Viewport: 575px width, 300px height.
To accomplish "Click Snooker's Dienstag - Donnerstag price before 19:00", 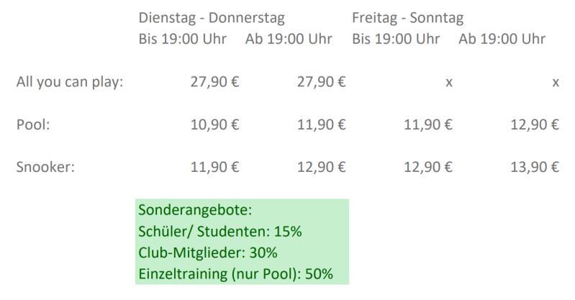I will (214, 168).
